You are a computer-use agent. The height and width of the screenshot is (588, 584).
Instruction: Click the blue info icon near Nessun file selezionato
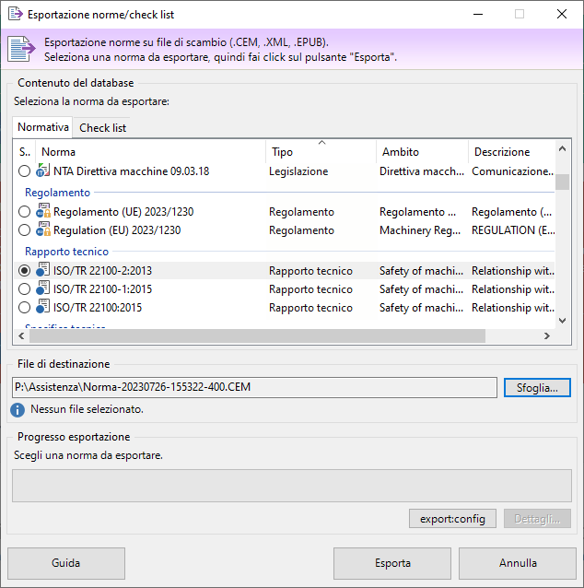coord(18,409)
